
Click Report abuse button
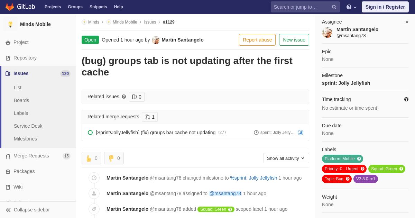point(257,40)
